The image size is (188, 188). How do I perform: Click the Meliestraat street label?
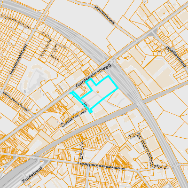tap(176, 57)
